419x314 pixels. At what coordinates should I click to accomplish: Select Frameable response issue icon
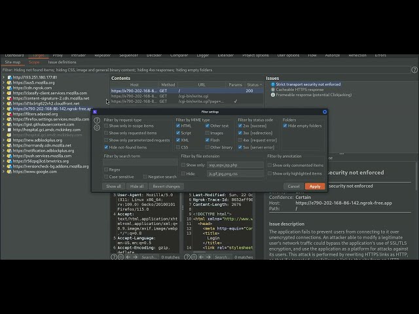[273, 95]
